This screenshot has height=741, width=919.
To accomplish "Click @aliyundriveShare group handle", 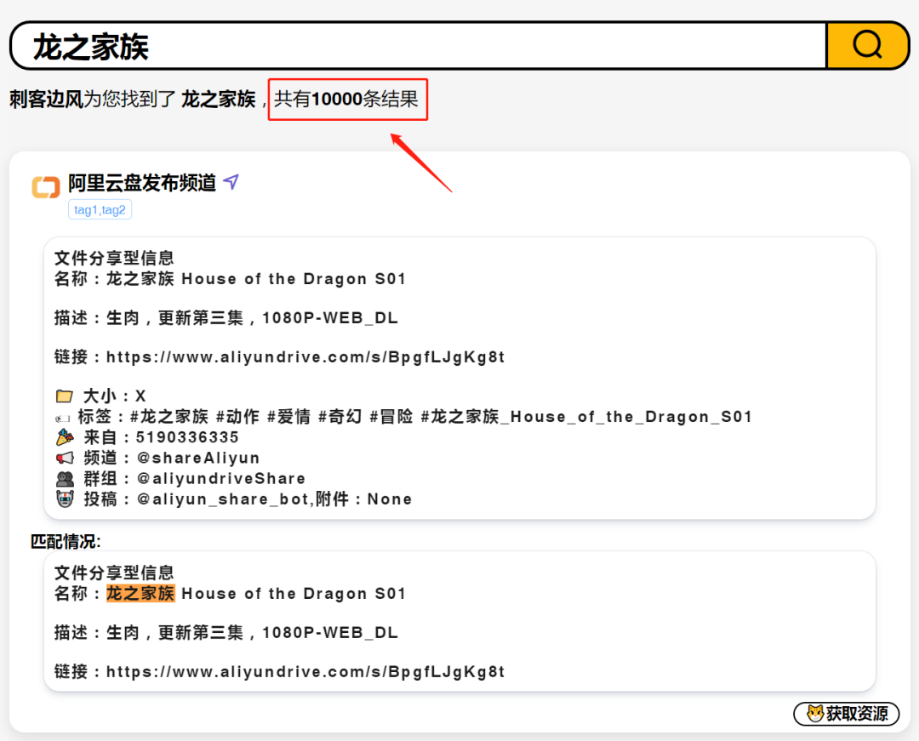I will click(221, 479).
